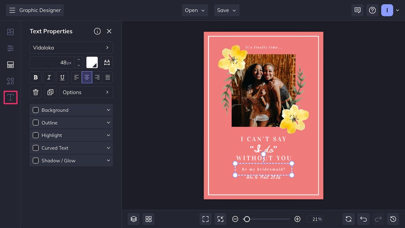The image size is (405, 228).
Task: Open the Edit adjustments sliders icon
Action: coord(10,48)
